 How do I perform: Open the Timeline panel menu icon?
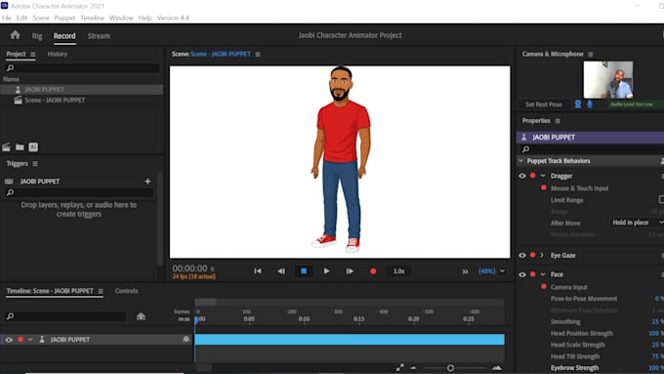tap(101, 291)
